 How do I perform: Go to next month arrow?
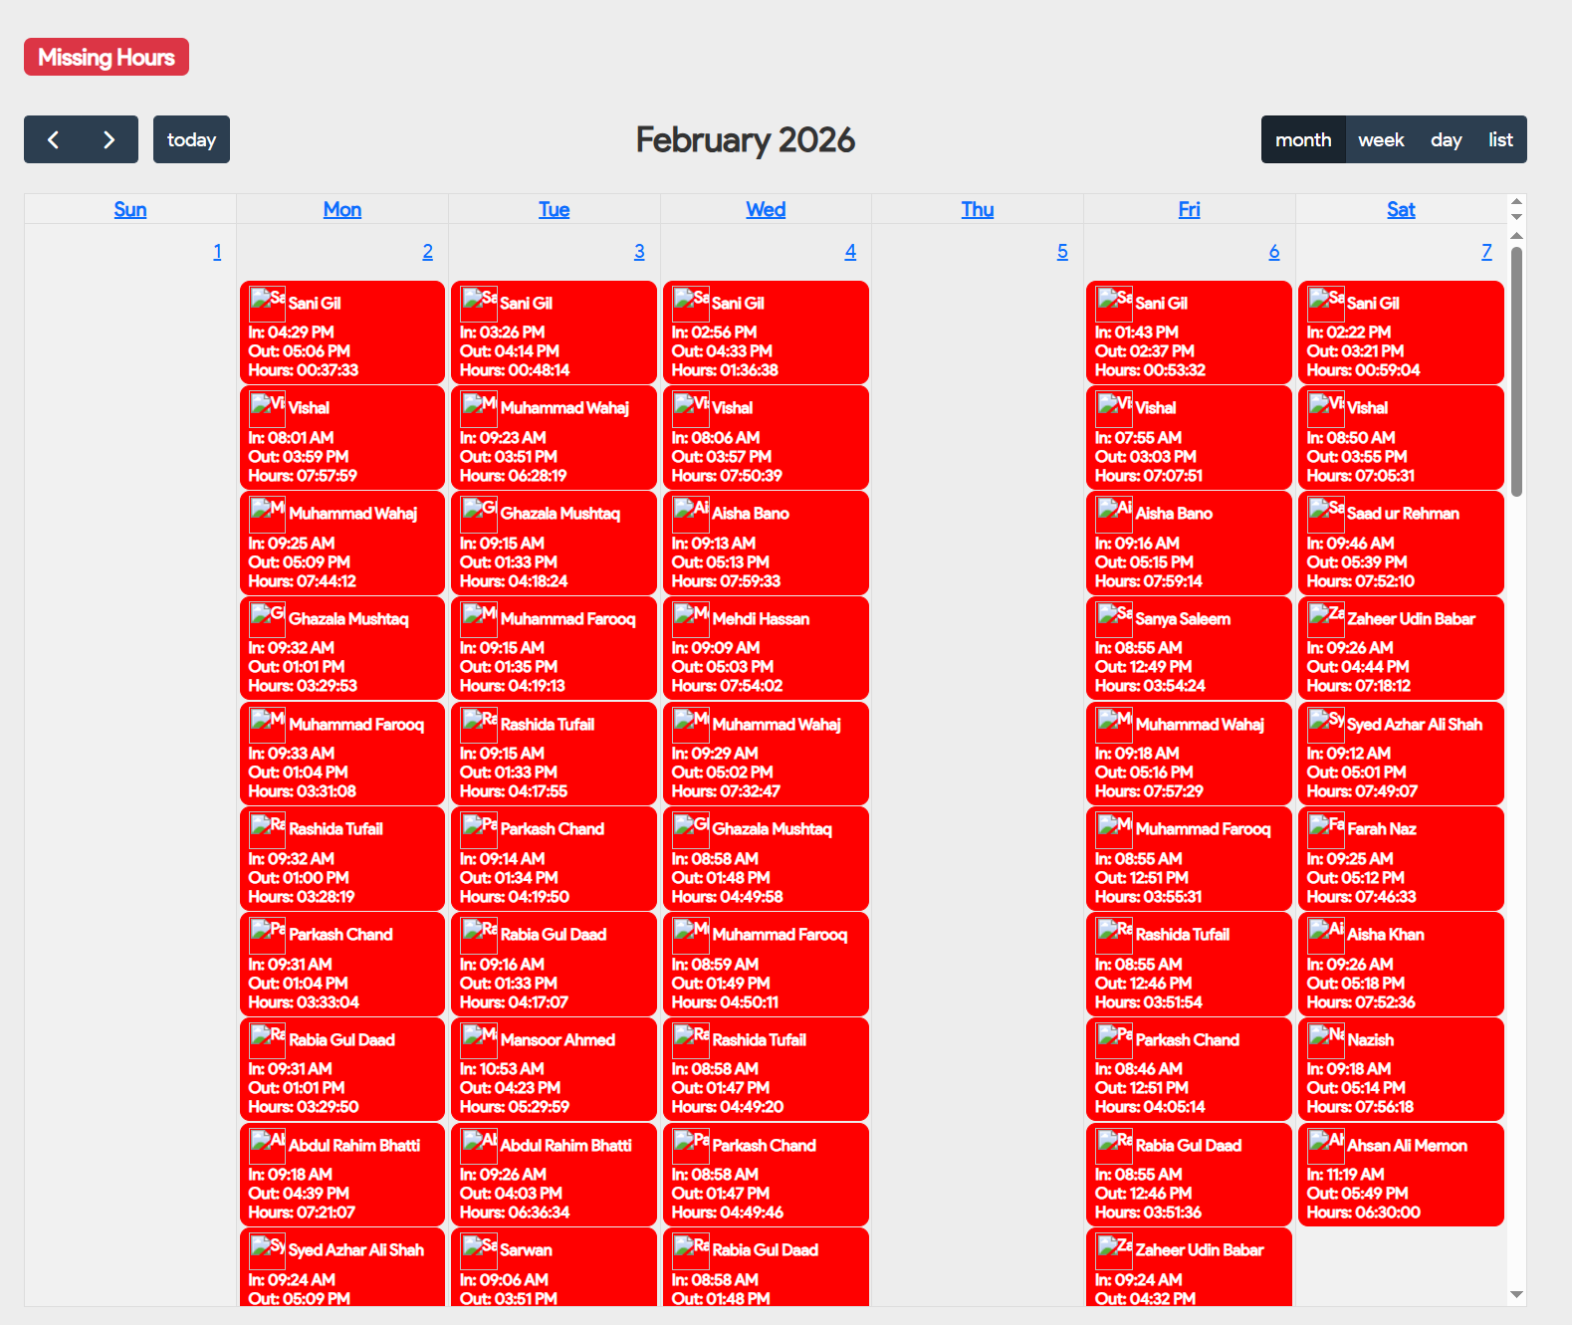[109, 139]
